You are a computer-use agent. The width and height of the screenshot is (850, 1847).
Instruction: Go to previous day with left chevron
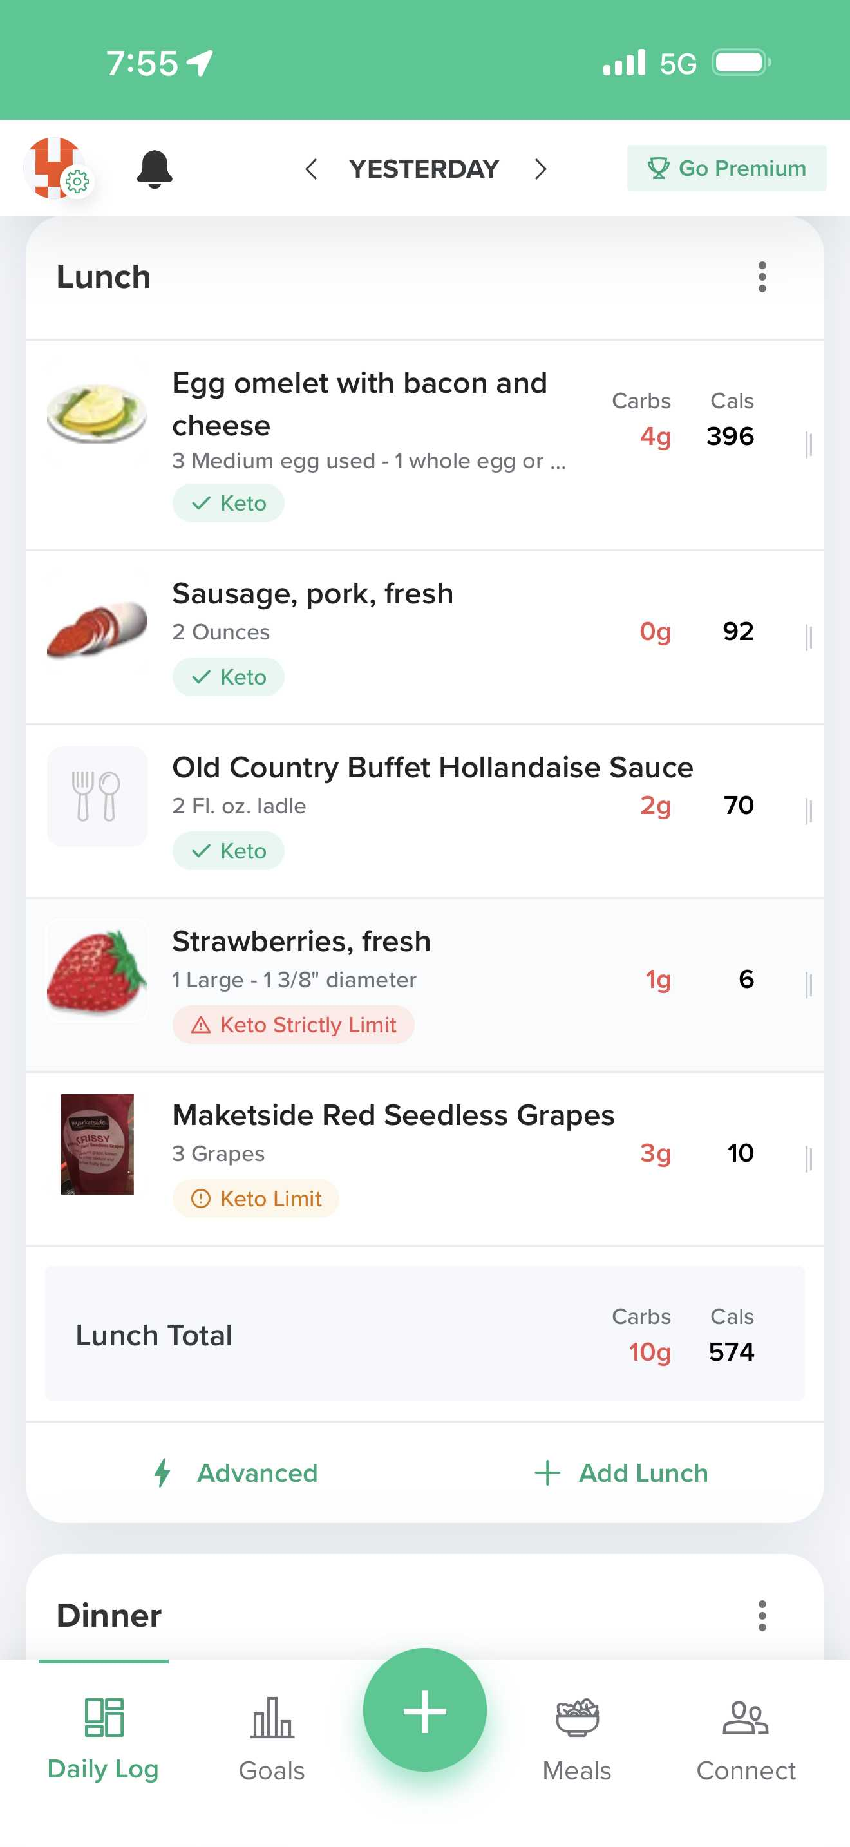[311, 169]
